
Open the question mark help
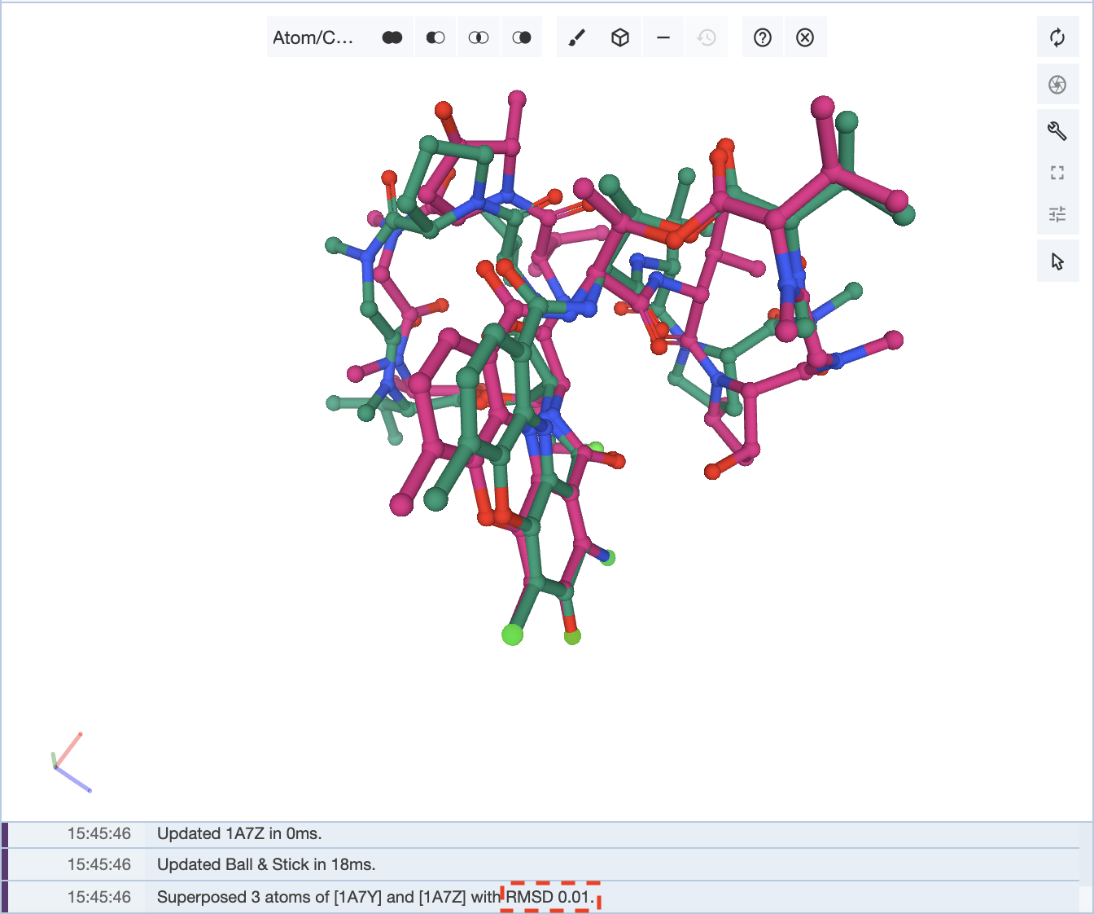763,37
